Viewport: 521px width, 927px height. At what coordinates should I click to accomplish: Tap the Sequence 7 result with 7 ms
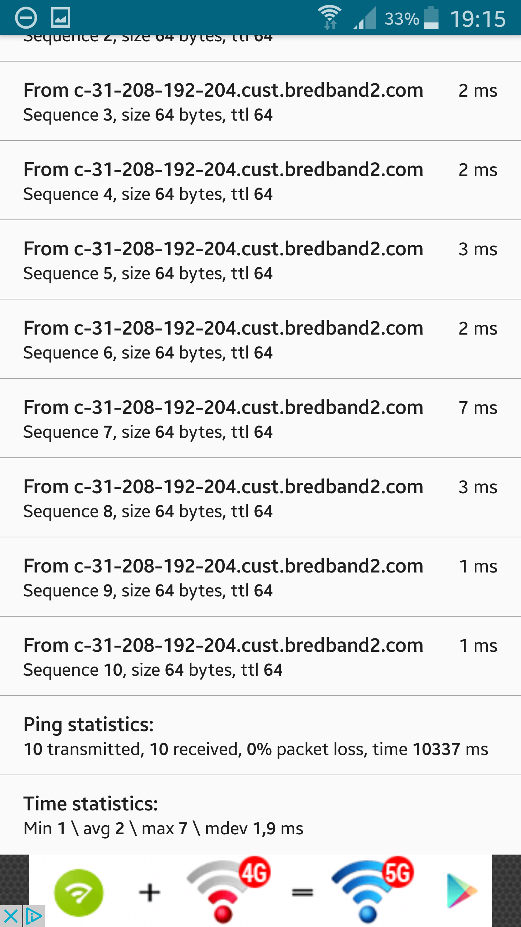[260, 419]
